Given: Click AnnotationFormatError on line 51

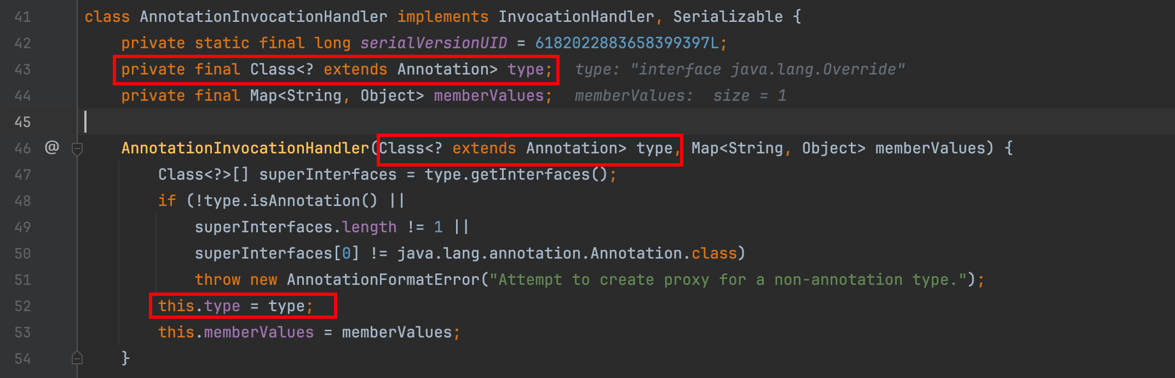Looking at the screenshot, I should tap(383, 280).
